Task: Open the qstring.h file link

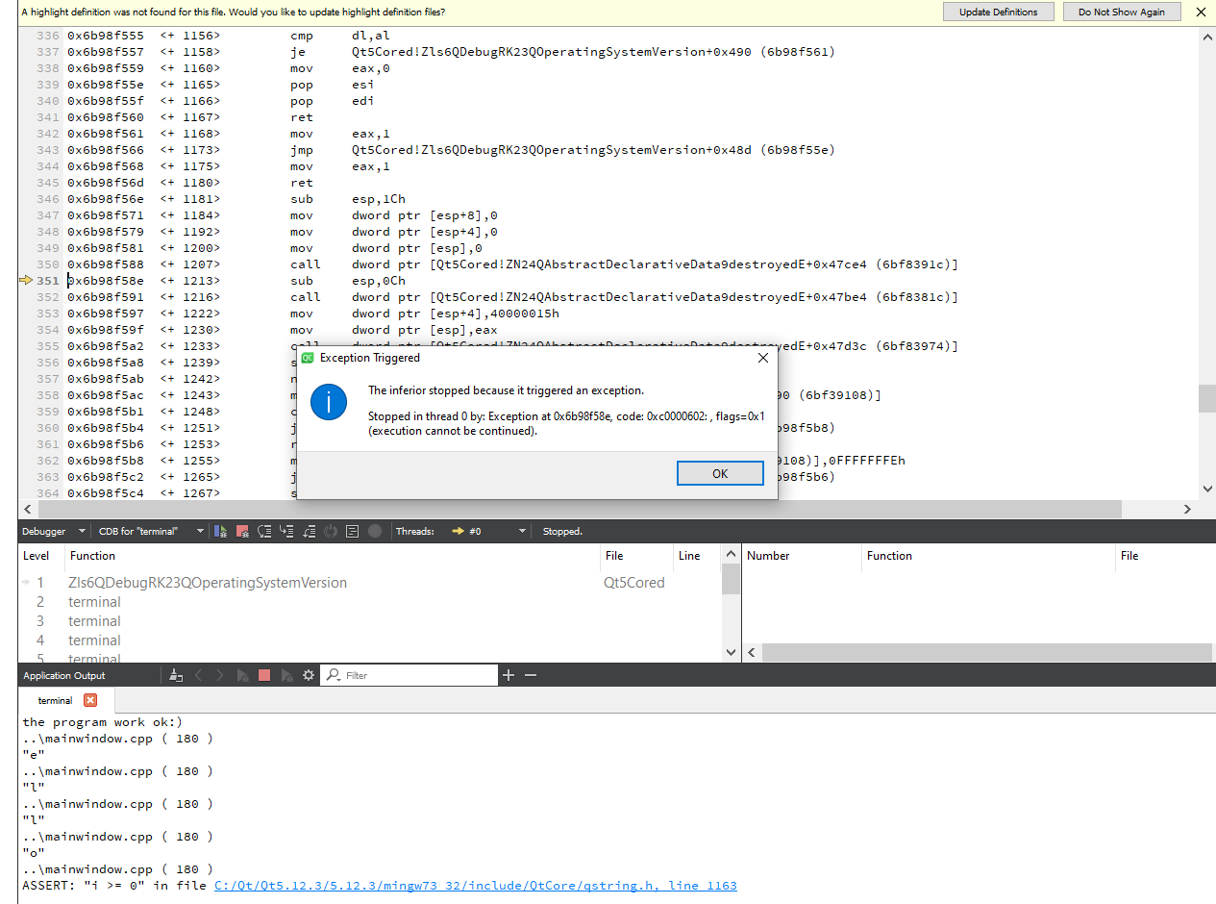Action: tap(475, 886)
